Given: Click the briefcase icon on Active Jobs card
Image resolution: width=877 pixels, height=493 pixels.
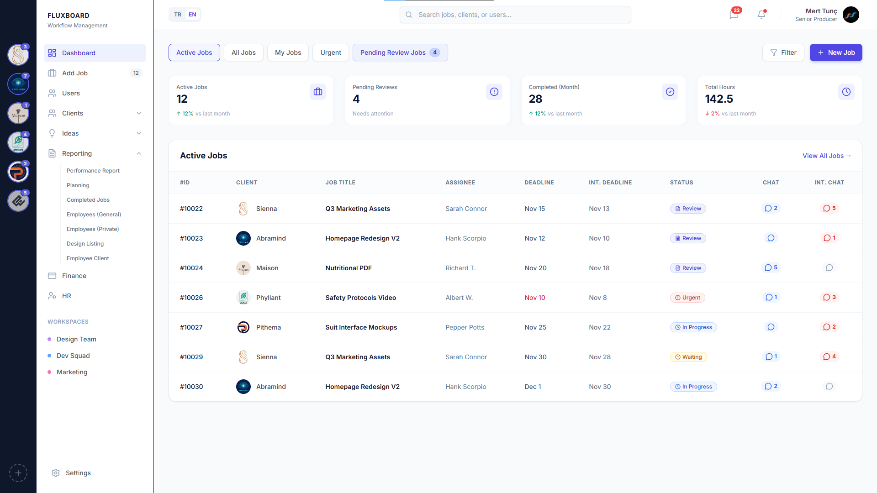Looking at the screenshot, I should tap(318, 92).
